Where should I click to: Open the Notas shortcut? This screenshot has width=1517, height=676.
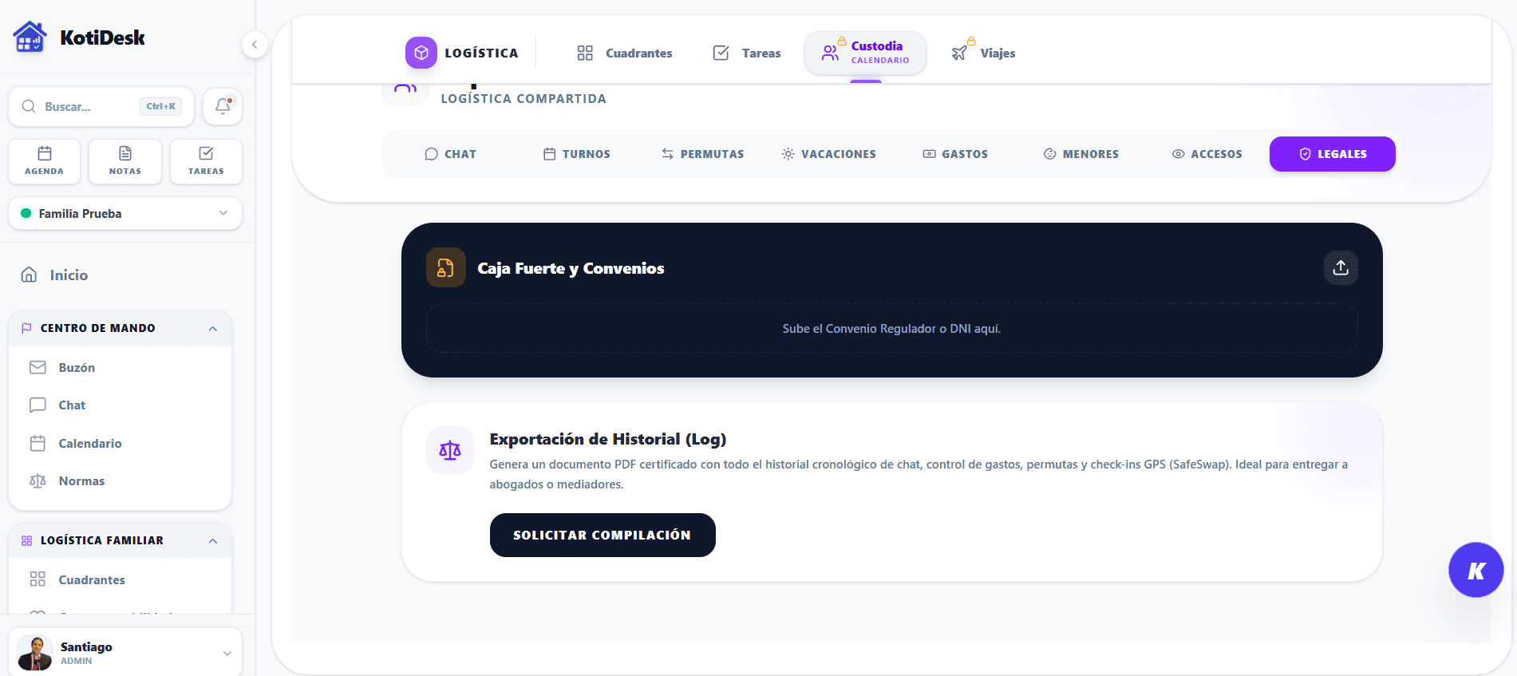pyautogui.click(x=125, y=161)
